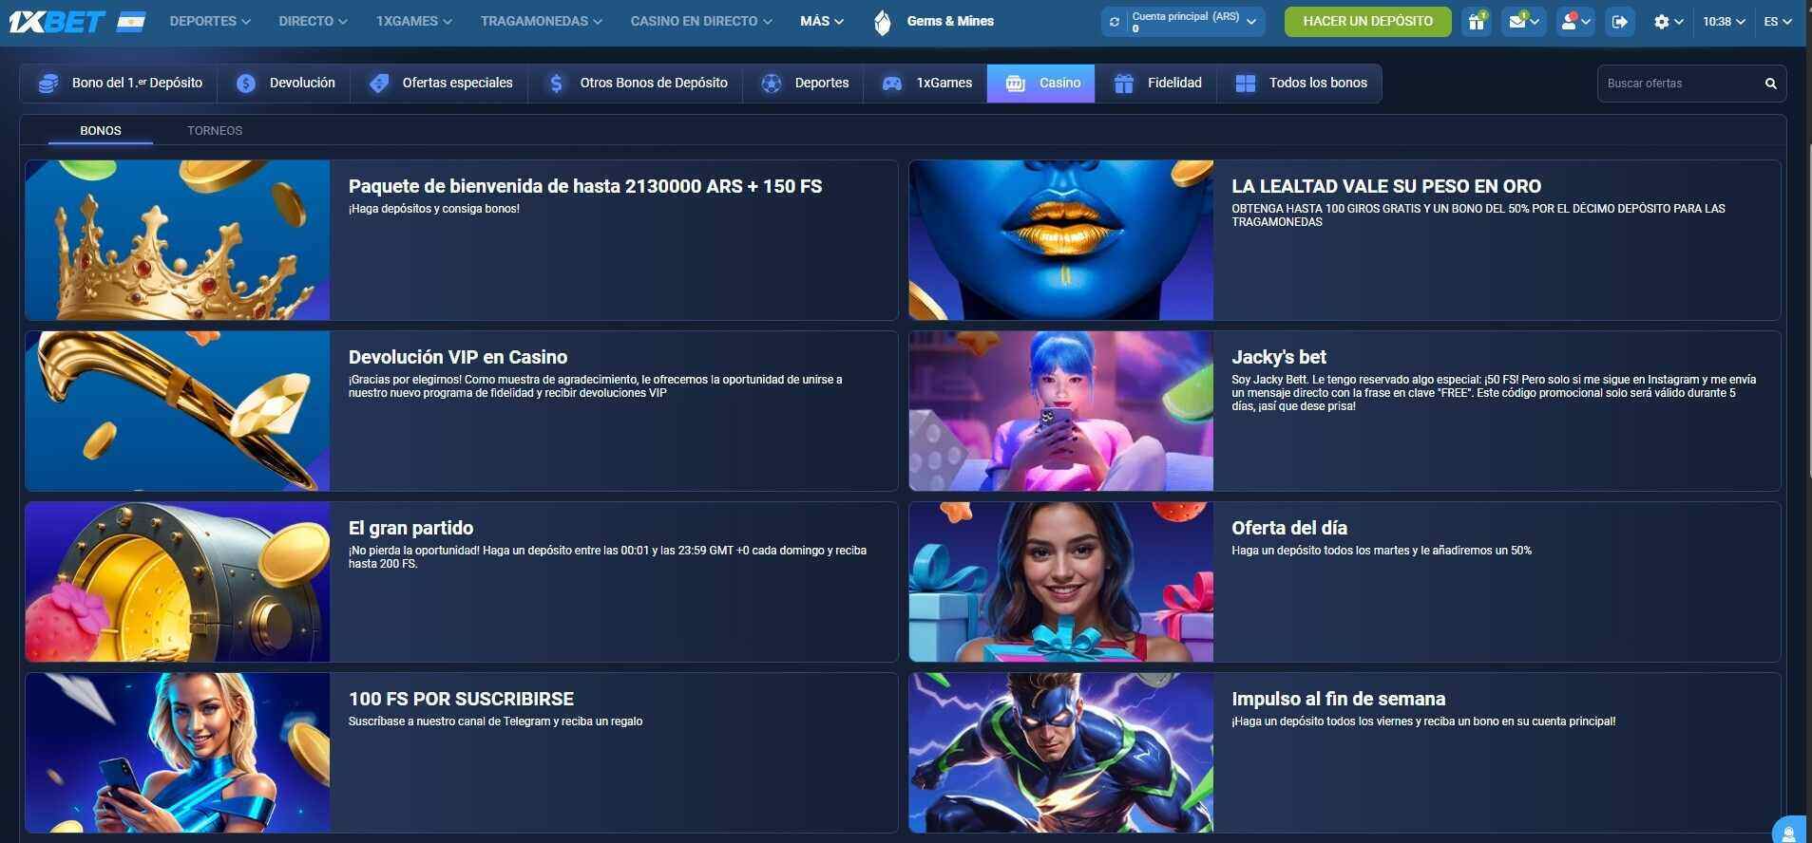The height and width of the screenshot is (843, 1812).
Task: Click the 1XBET logo
Action: 56,21
